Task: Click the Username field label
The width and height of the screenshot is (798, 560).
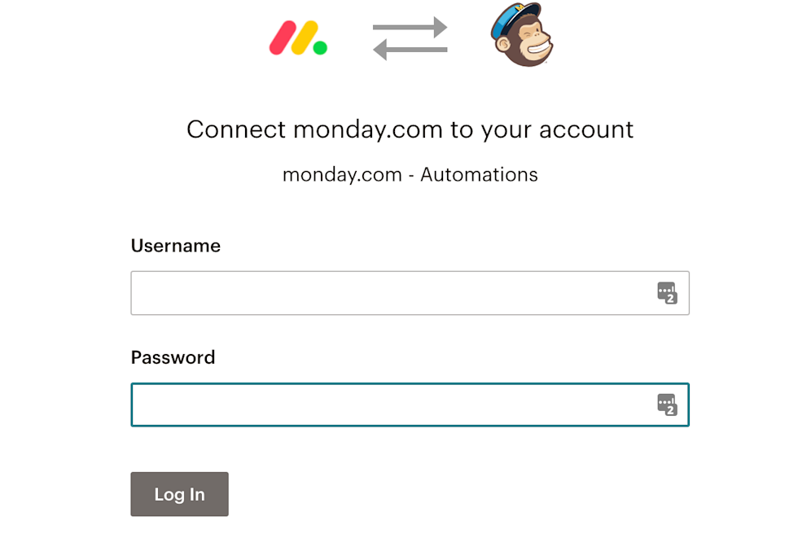Action: click(x=175, y=246)
